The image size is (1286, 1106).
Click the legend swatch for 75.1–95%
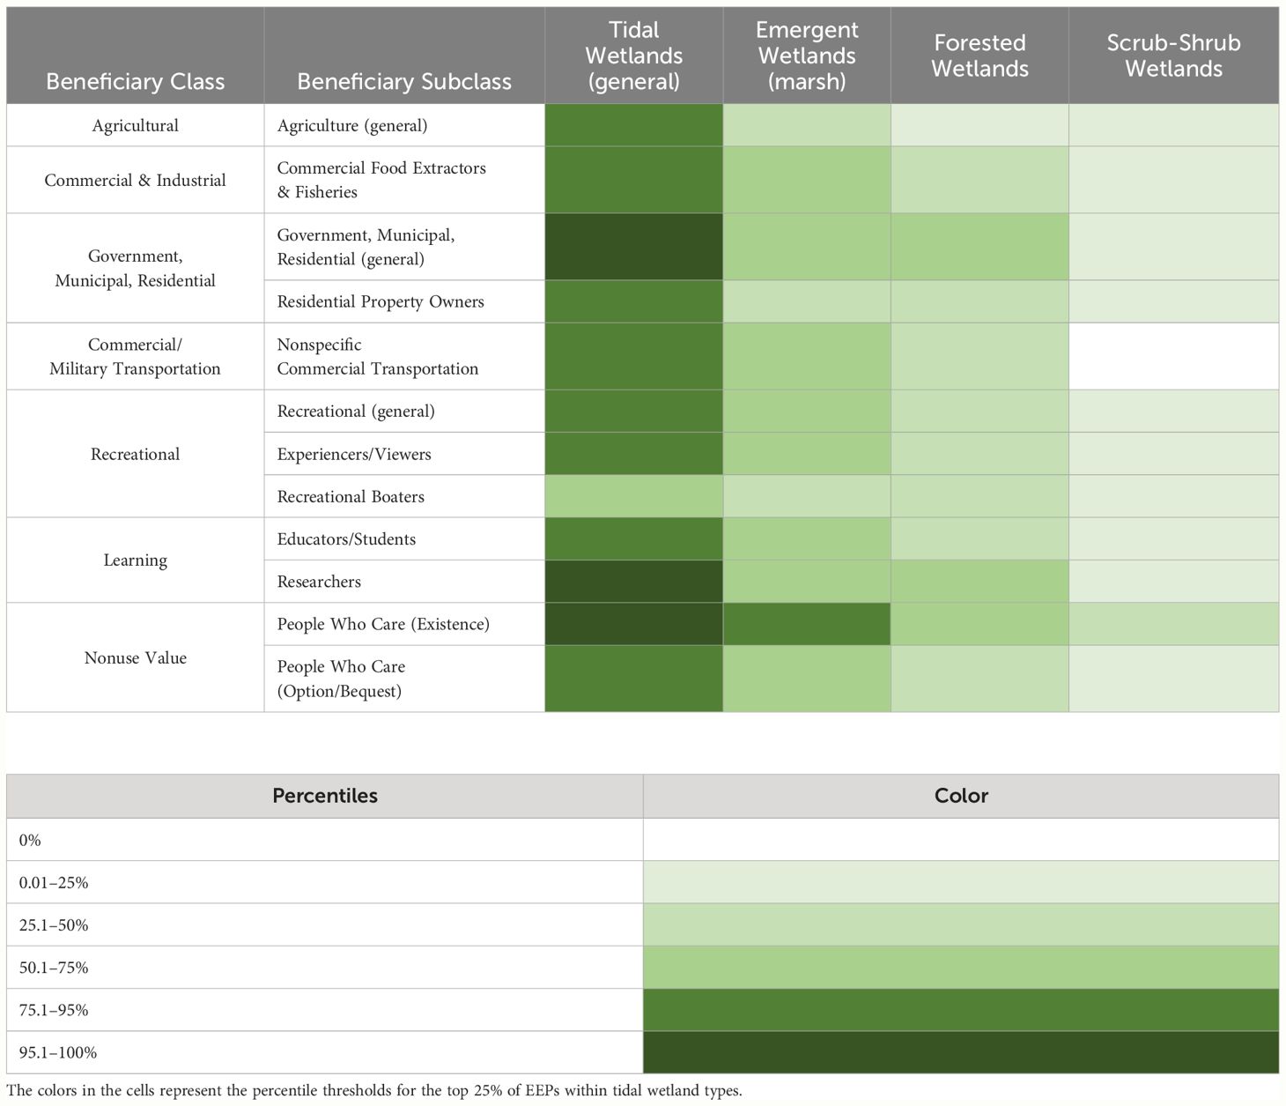pos(961,1010)
